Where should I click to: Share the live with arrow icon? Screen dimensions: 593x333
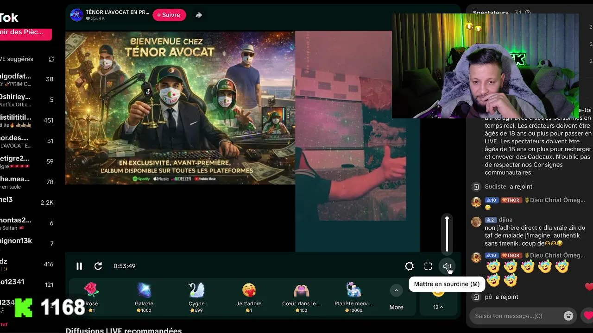pyautogui.click(x=199, y=15)
